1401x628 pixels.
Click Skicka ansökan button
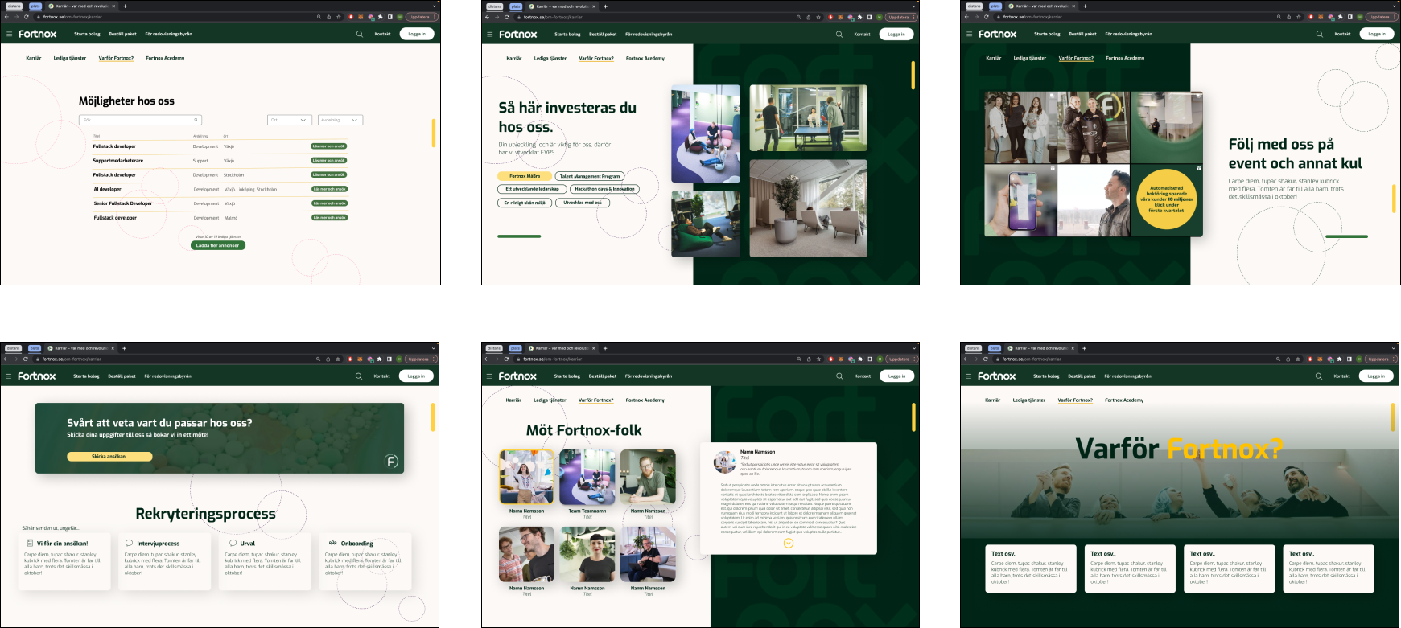pyautogui.click(x=109, y=456)
